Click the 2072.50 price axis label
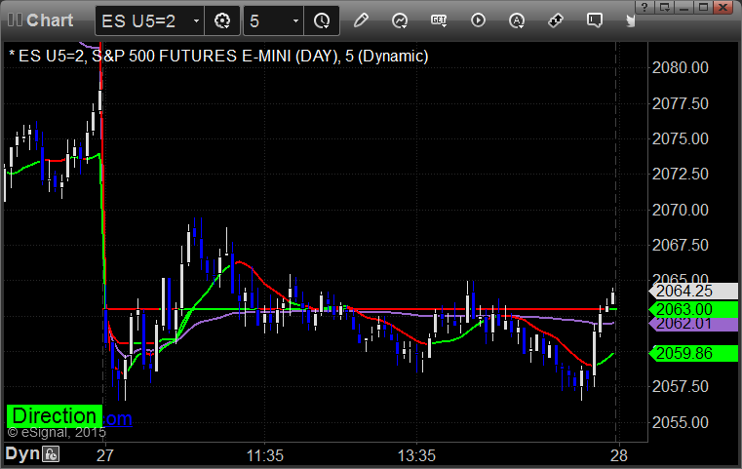The width and height of the screenshot is (742, 469). pyautogui.click(x=680, y=175)
